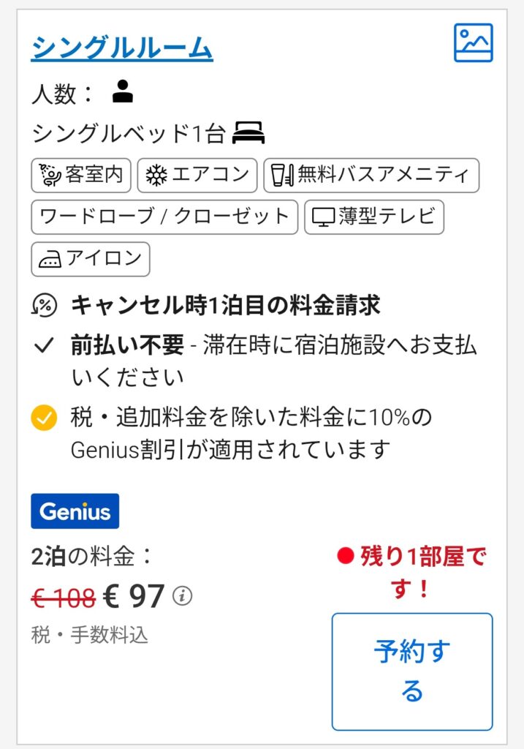The image size is (524, 749).
Task: Click the blue Genius badge
Action: 75,511
